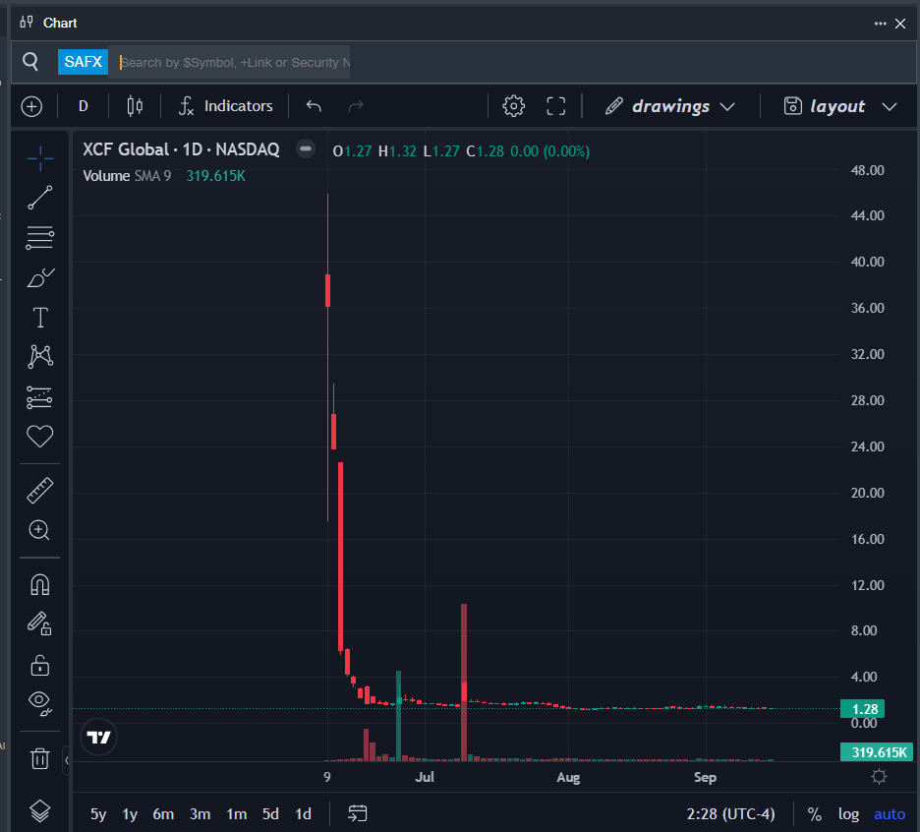This screenshot has height=832, width=920.
Task: Select the brush drawing tool
Action: point(39,278)
